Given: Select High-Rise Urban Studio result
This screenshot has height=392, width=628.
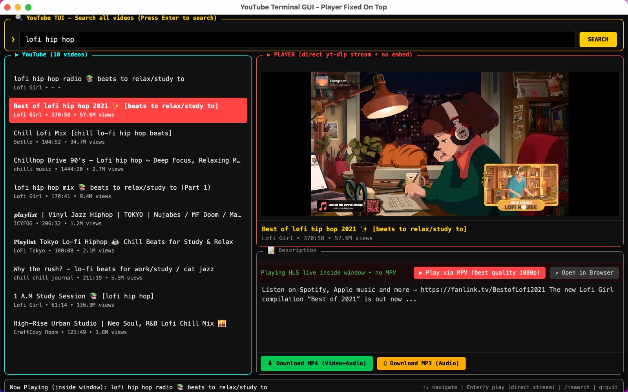Looking at the screenshot, I should (128, 327).
